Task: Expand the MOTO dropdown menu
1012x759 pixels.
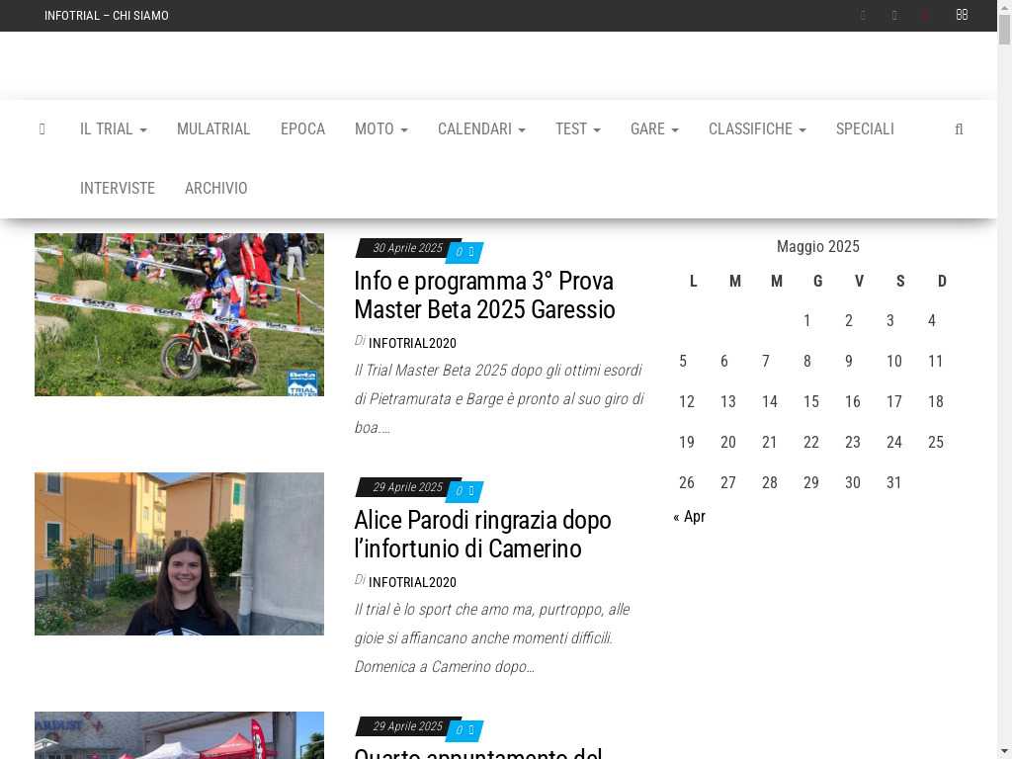Action: pyautogui.click(x=381, y=129)
